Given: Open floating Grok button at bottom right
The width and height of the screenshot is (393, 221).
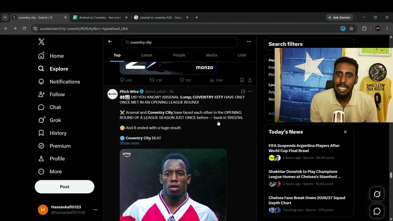Looking at the screenshot, I should (x=377, y=194).
